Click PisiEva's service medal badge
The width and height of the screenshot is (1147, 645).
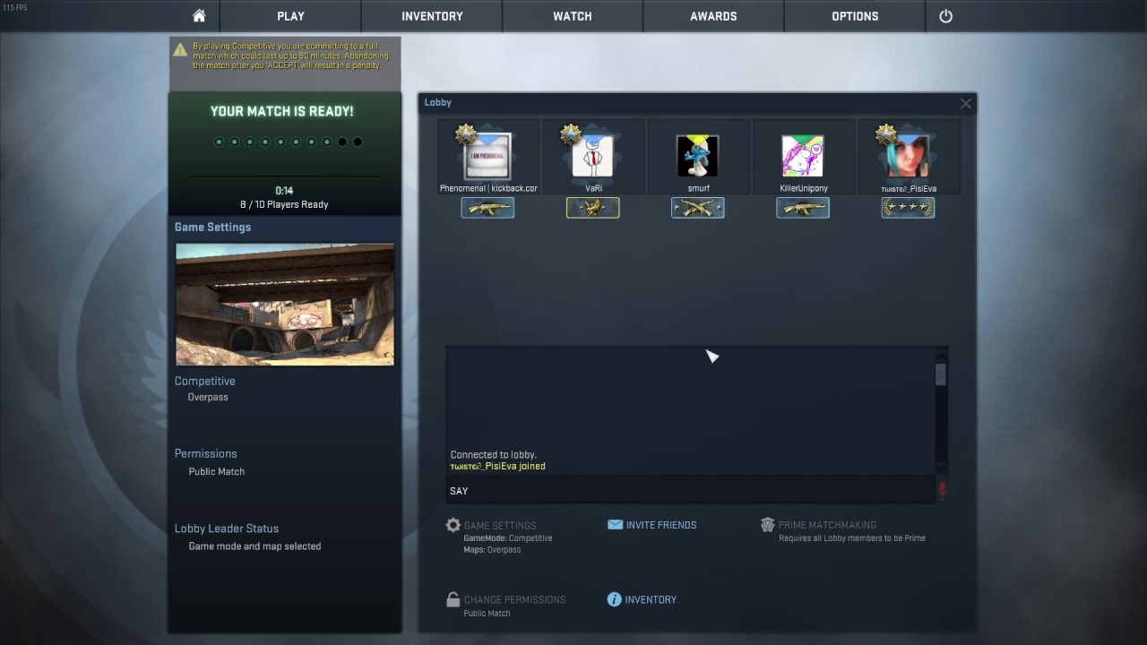(886, 134)
